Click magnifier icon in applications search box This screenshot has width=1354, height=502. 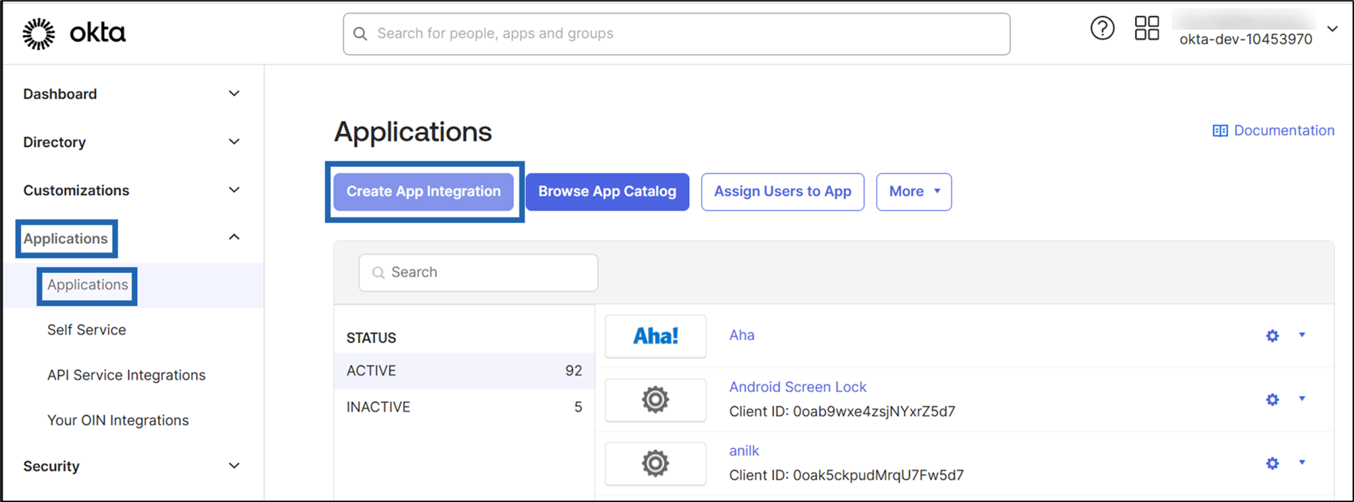pyautogui.click(x=378, y=273)
